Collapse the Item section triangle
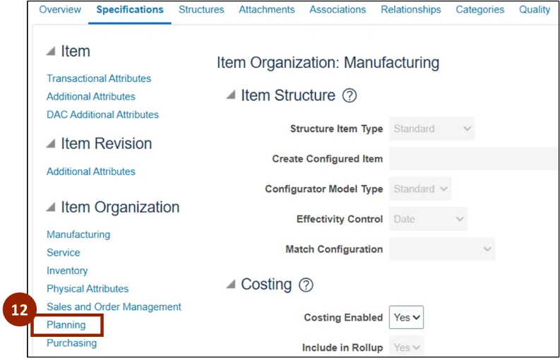The width and height of the screenshot is (560, 358). (51, 52)
